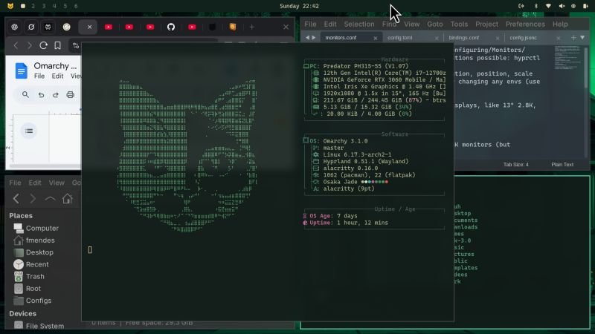Undo in Google Docs

pos(41,95)
